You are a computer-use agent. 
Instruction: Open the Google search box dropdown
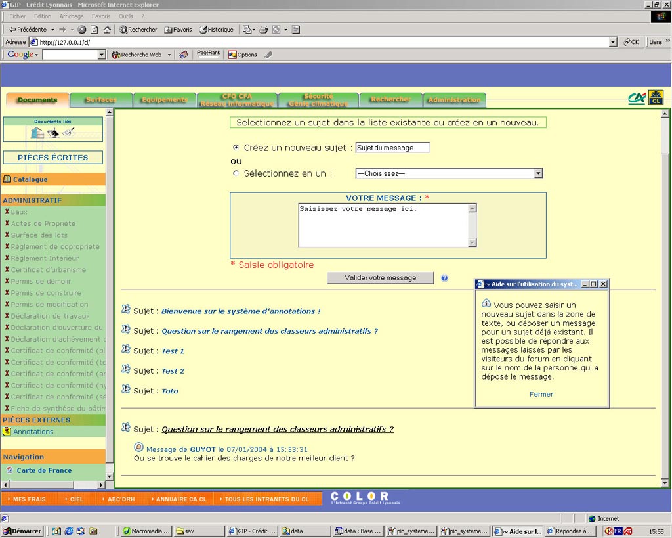(x=102, y=55)
